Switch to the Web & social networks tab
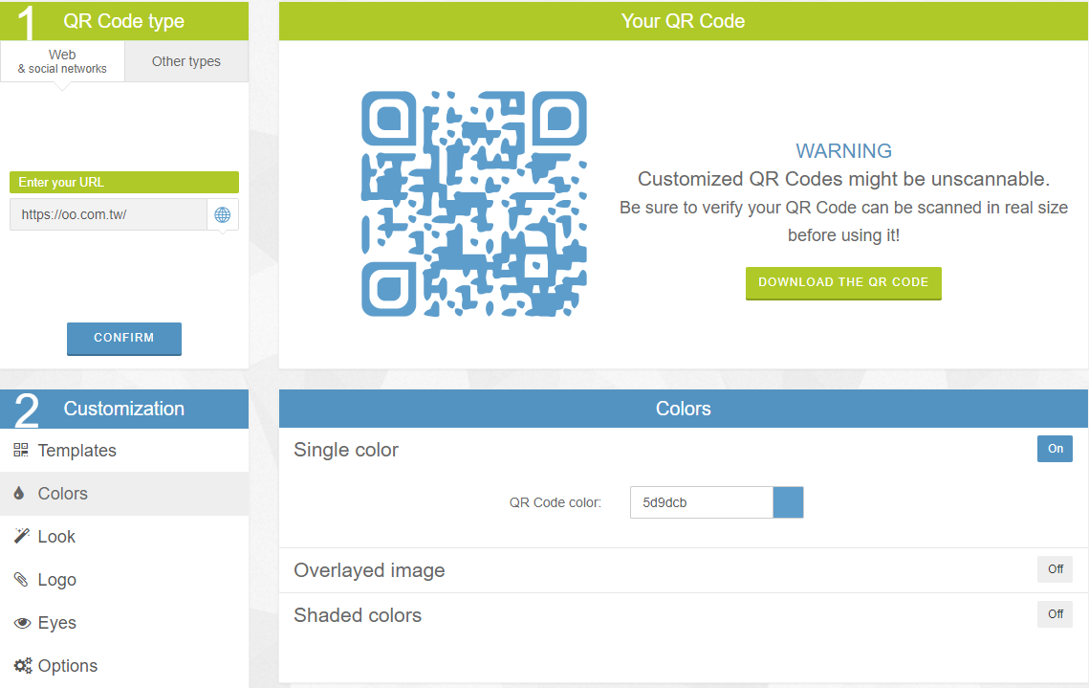1089x688 pixels. (62, 61)
